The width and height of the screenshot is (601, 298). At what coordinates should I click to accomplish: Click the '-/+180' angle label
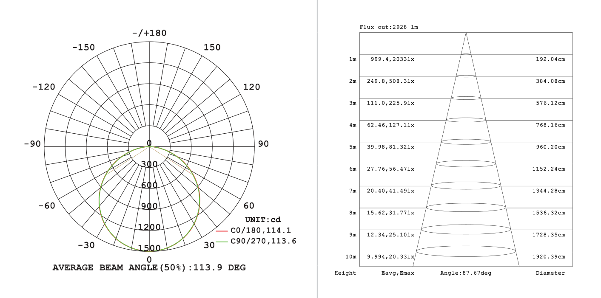[x=149, y=33]
